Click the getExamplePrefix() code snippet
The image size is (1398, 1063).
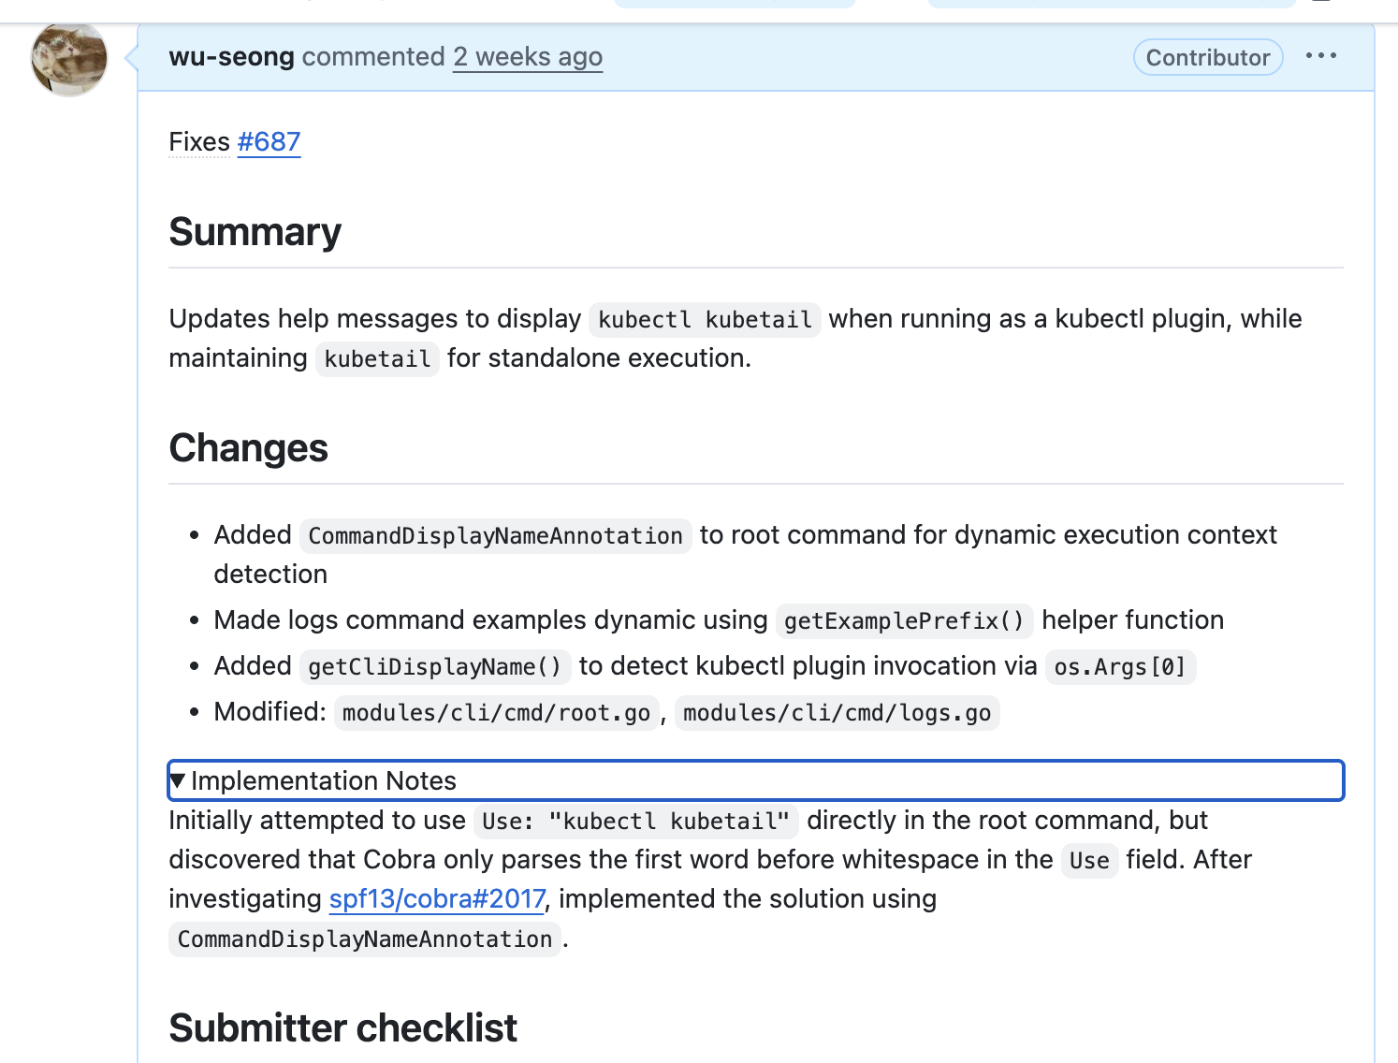(904, 621)
